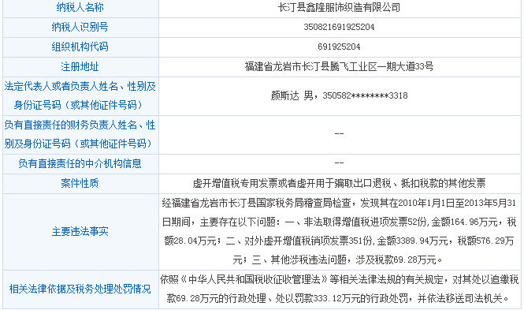Screen dimensions: 524x310
Task: Select the violation facts paragraph text
Action: [x=339, y=231]
